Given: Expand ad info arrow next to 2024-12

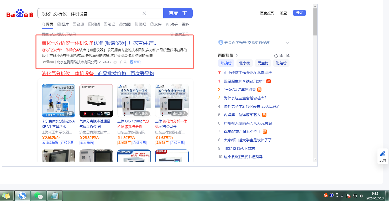Looking at the screenshot, I should 115,62.
